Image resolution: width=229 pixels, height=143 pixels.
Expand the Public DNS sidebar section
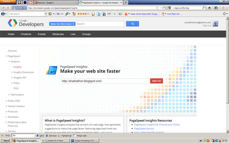pos(6,101)
